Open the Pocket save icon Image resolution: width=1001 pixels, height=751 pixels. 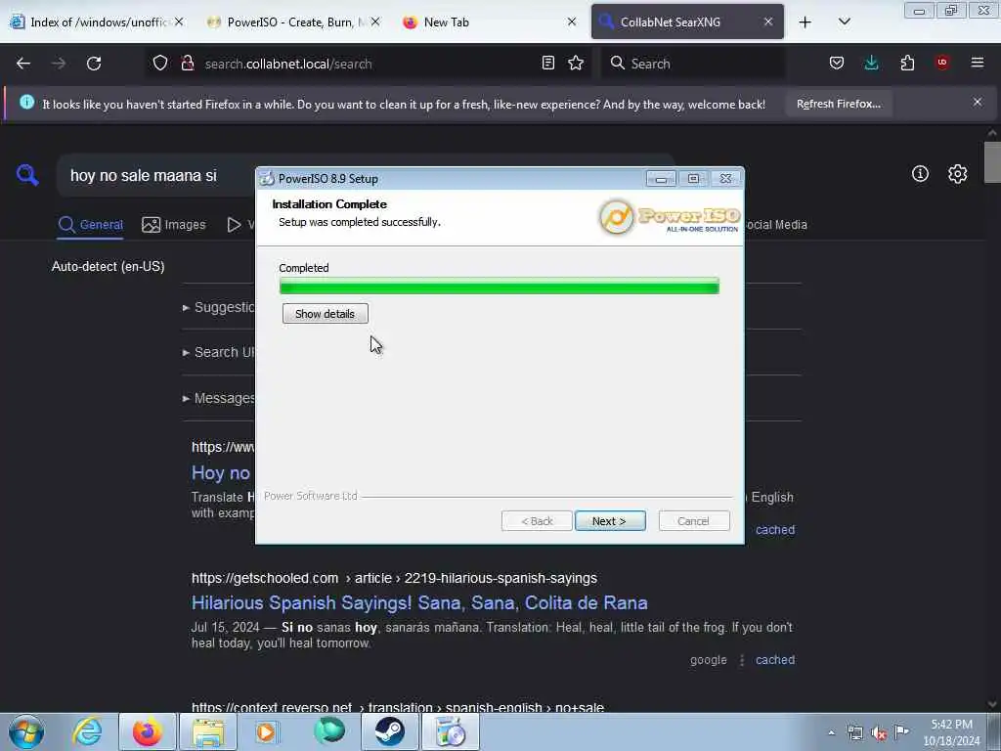tap(837, 63)
